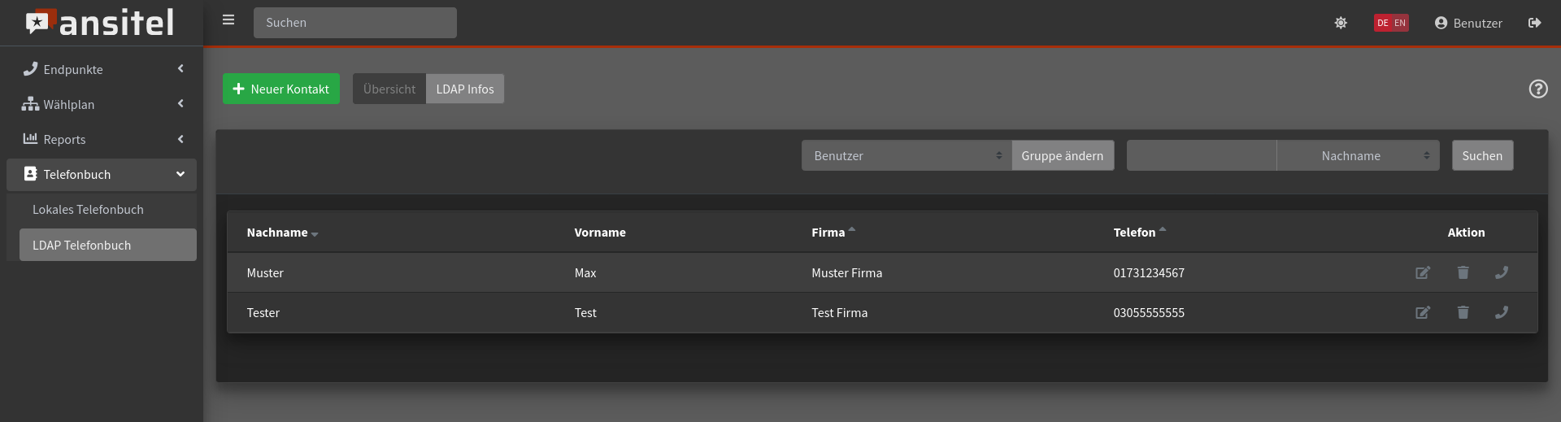The width and height of the screenshot is (1561, 422).
Task: Click the Suchen field in top bar
Action: point(354,23)
